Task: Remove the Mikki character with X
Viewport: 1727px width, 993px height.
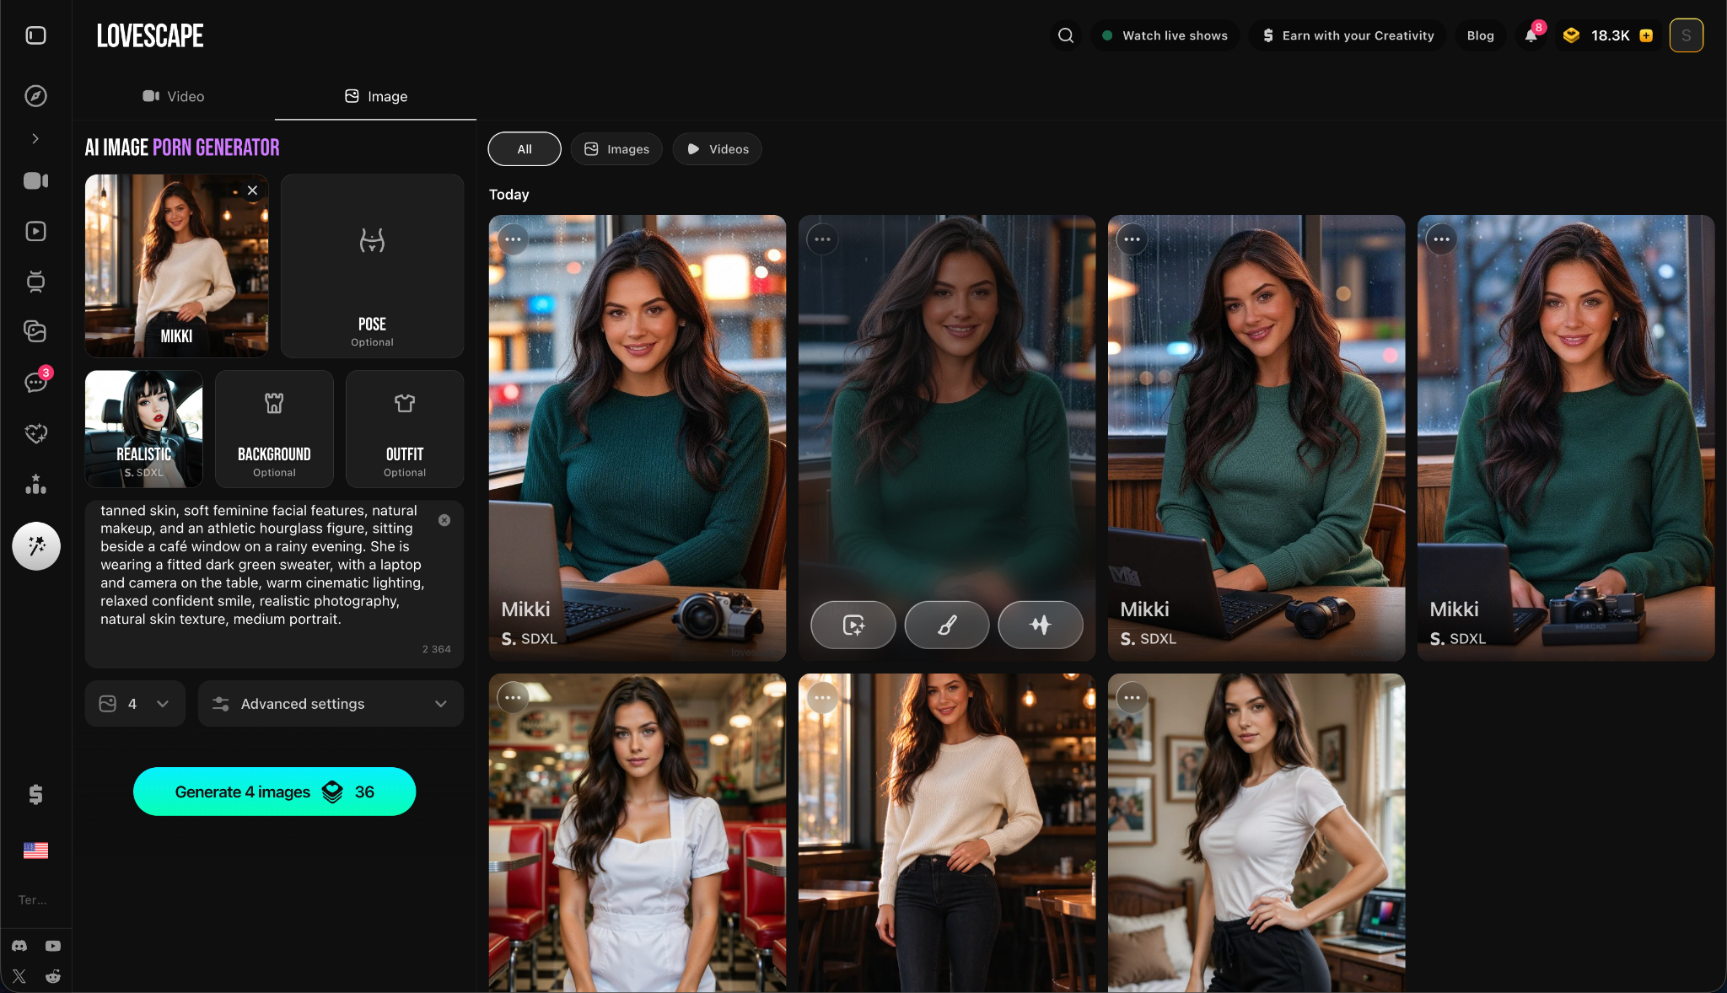Action: pos(252,191)
